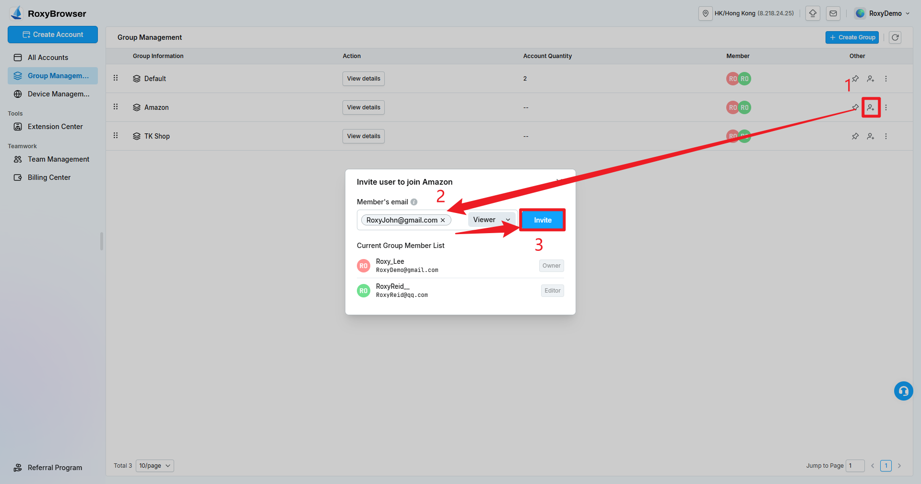Invite a user to TK Shop group
Viewport: 921px width, 484px height.
871,136
